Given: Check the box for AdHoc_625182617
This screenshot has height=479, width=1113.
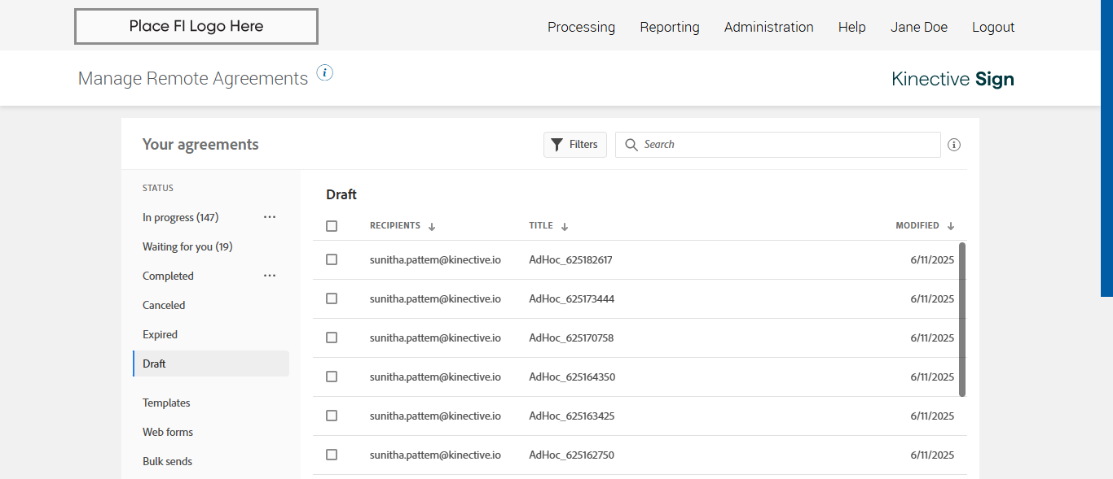Looking at the screenshot, I should 332,259.
